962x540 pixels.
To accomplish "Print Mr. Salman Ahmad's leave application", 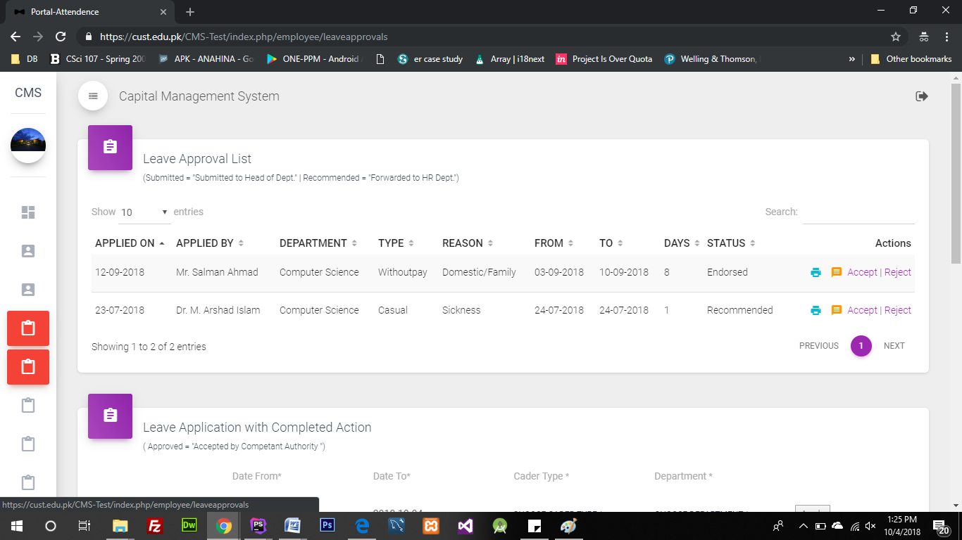I will coord(816,273).
